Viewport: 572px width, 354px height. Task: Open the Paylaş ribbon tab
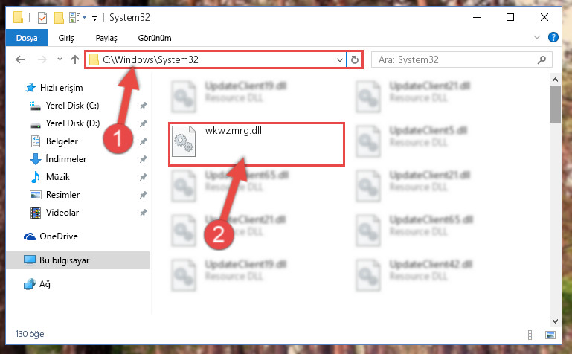pos(106,38)
